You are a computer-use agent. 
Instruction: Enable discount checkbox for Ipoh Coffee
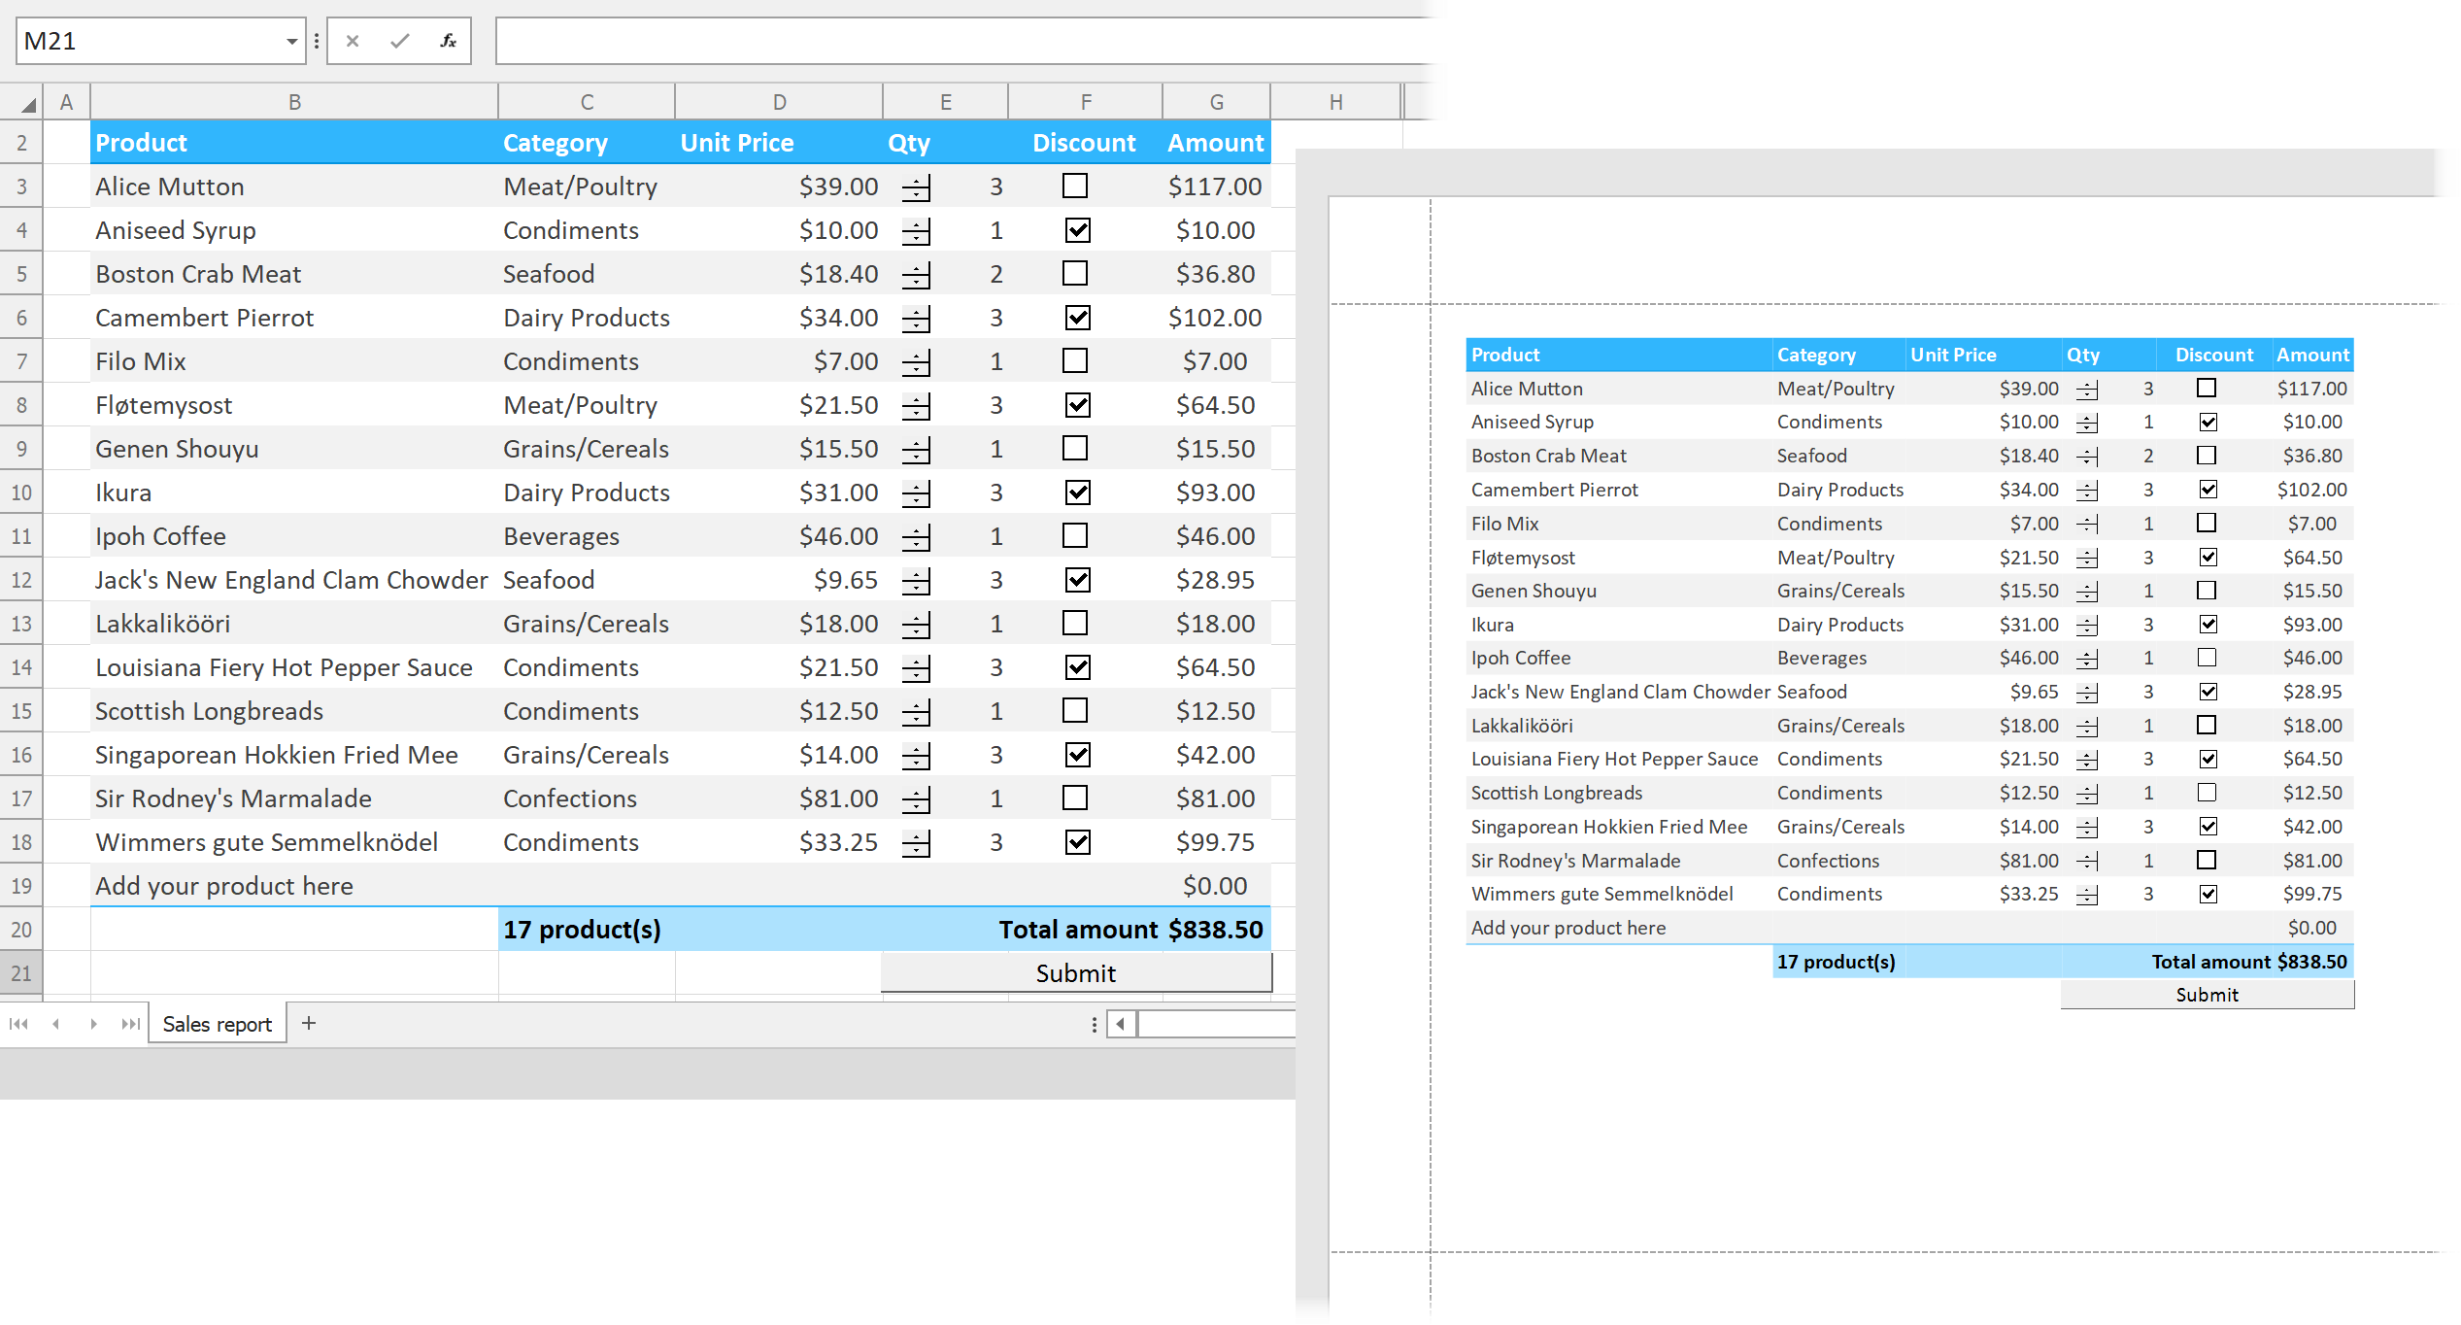click(1075, 535)
